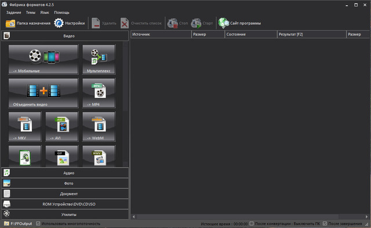This screenshot has width=371, height=228.
Task: Toggle the После завершения checkbox
Action: (325, 223)
